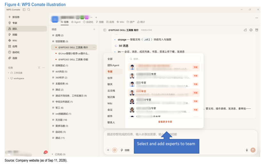Screen dimensions: 265x167
Task: Open the @WPS365 SKILL 工具集 你能 task
Action: click(74, 59)
